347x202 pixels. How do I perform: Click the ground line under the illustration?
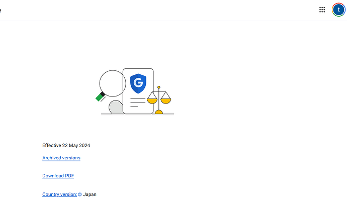pyautogui.click(x=137, y=114)
